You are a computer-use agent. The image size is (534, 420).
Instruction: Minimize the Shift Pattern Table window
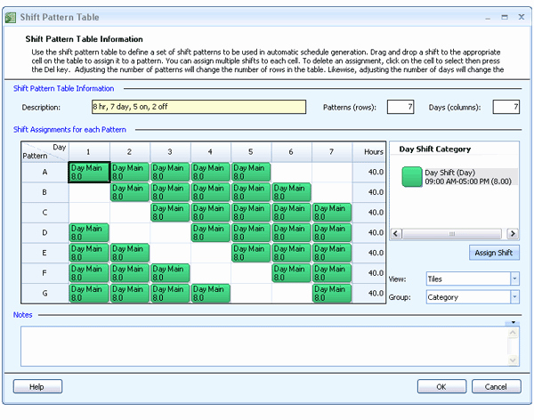pos(488,18)
